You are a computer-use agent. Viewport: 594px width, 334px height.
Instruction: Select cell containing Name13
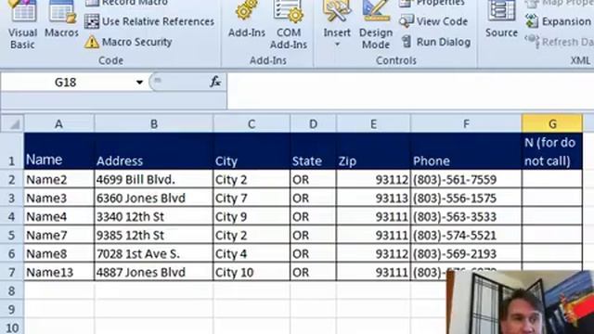(x=59, y=272)
